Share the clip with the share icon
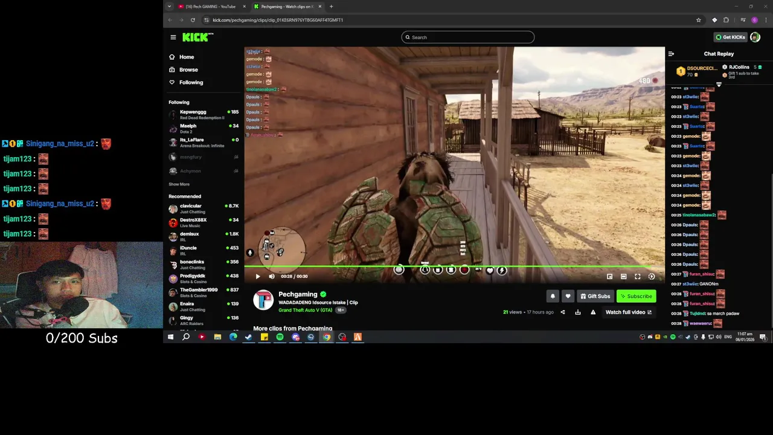The height and width of the screenshot is (435, 773). (562, 312)
